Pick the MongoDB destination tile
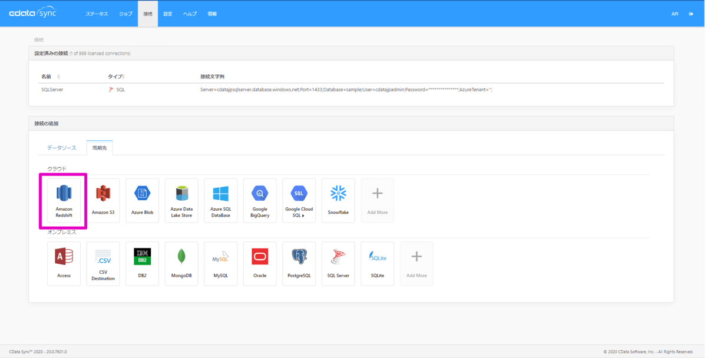This screenshot has height=358, width=707. tap(181, 264)
